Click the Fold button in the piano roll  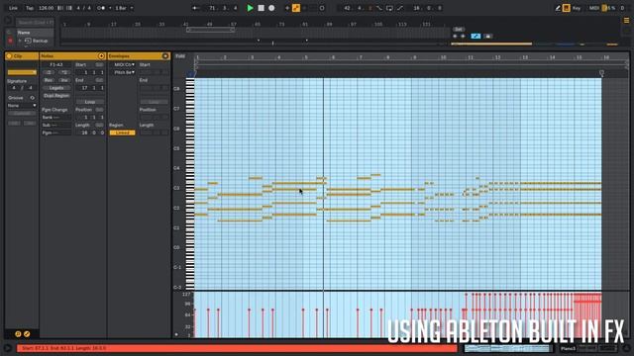(180, 56)
